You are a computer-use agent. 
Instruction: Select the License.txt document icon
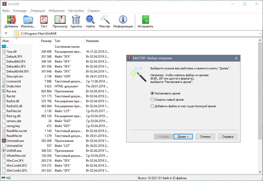click(4, 81)
